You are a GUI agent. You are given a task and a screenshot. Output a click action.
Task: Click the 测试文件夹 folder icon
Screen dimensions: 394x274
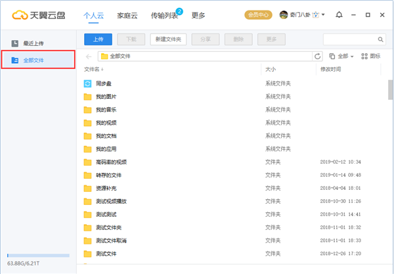(x=87, y=227)
